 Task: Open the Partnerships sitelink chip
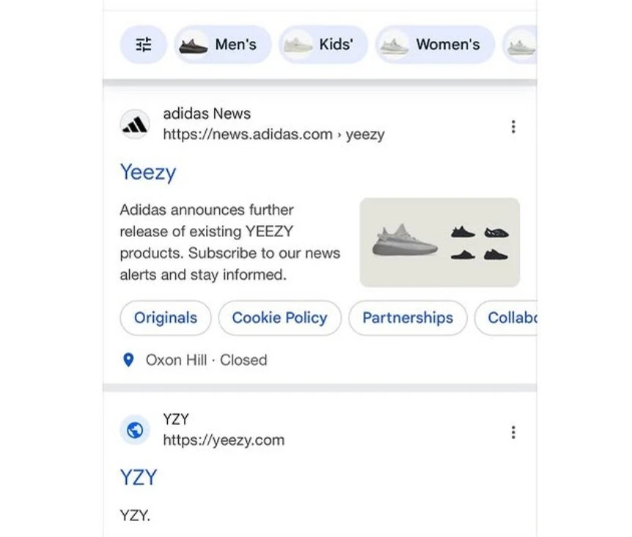click(x=408, y=318)
